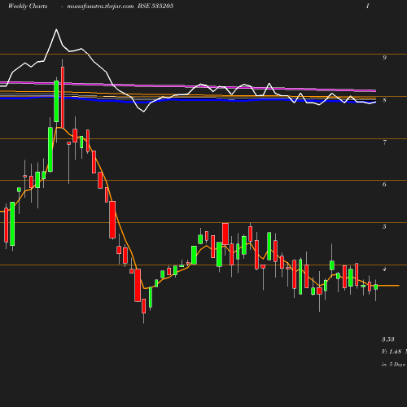Click the 'in 5 Days' text
The image size is (407, 407).
(x=393, y=365)
